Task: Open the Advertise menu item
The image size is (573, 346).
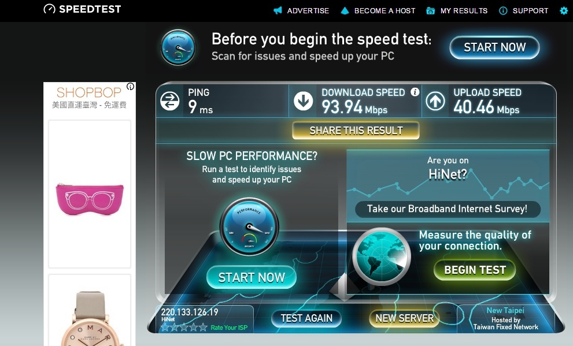Action: tap(301, 10)
